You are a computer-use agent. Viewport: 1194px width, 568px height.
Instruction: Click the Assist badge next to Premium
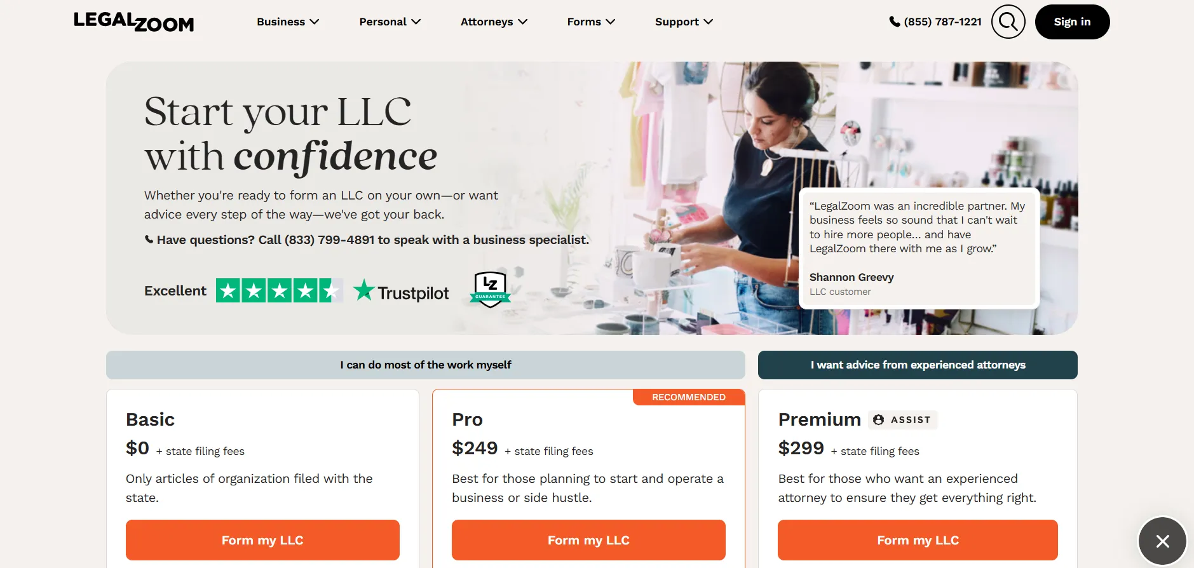point(903,420)
